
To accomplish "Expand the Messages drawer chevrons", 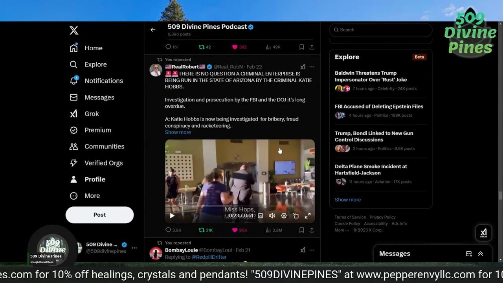I will click(481, 254).
